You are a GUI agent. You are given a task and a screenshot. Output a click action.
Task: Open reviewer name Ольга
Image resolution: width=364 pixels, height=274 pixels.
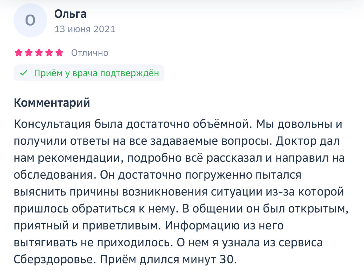(x=70, y=14)
